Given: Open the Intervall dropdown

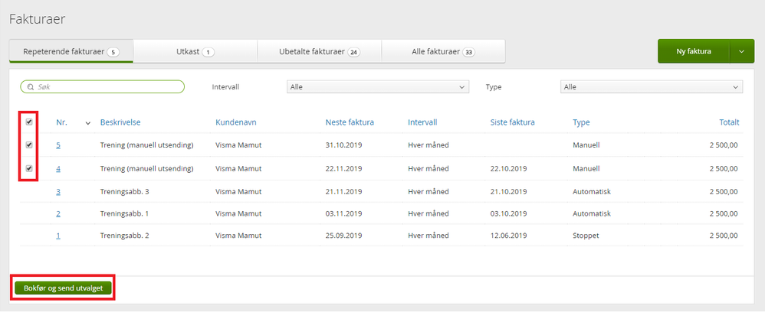Looking at the screenshot, I should (x=377, y=87).
